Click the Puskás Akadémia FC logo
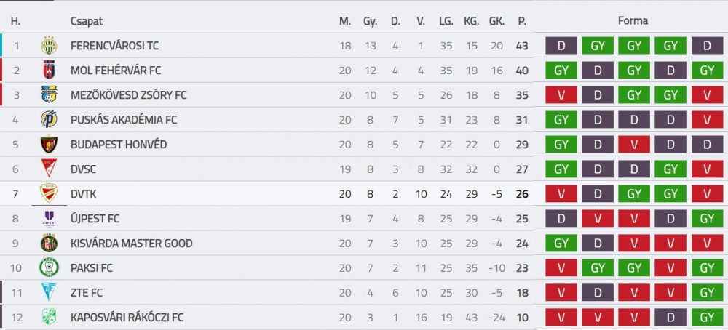The image size is (728, 330). (49, 120)
